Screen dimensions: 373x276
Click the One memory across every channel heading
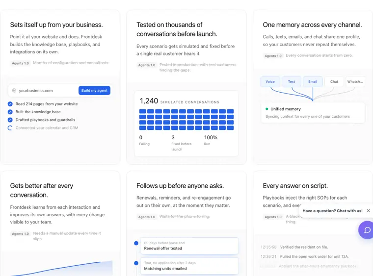click(x=312, y=25)
